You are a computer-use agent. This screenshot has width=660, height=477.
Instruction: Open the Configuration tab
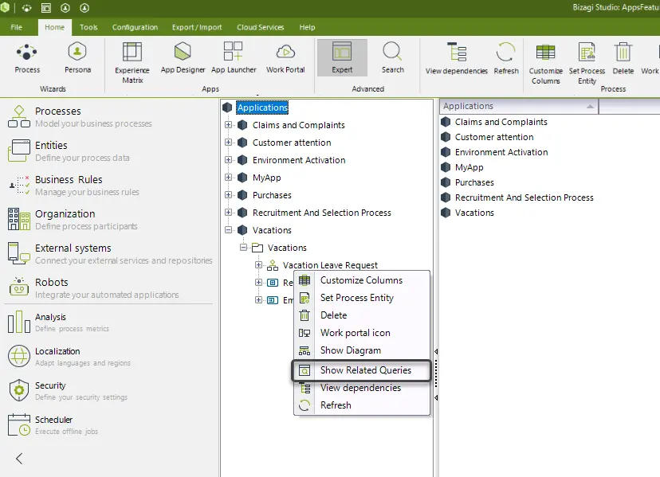pos(135,27)
